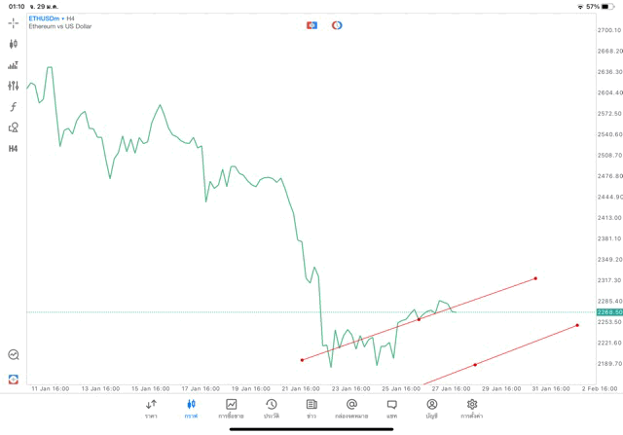Activate the crosshair tool
623x435 pixels.
point(14,22)
